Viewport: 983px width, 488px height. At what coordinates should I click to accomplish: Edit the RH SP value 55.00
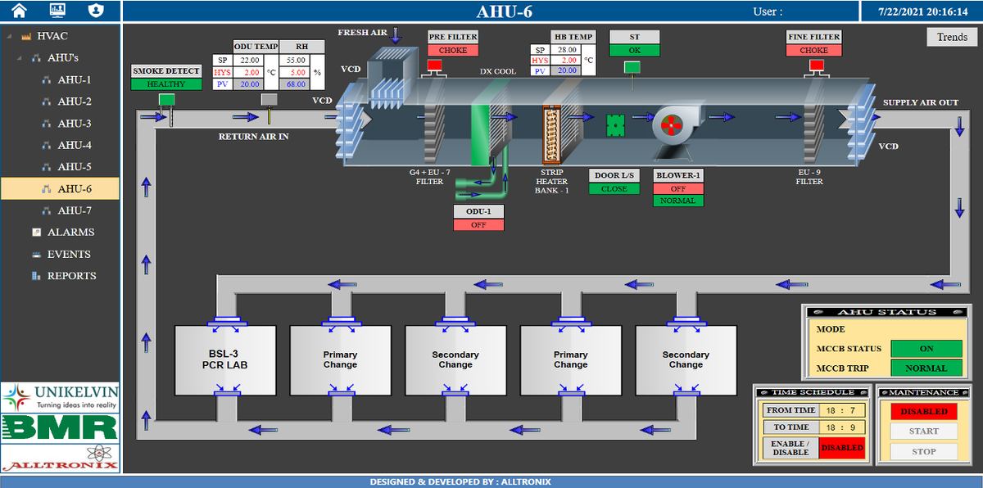point(294,61)
